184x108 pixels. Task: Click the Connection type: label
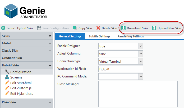69,61
